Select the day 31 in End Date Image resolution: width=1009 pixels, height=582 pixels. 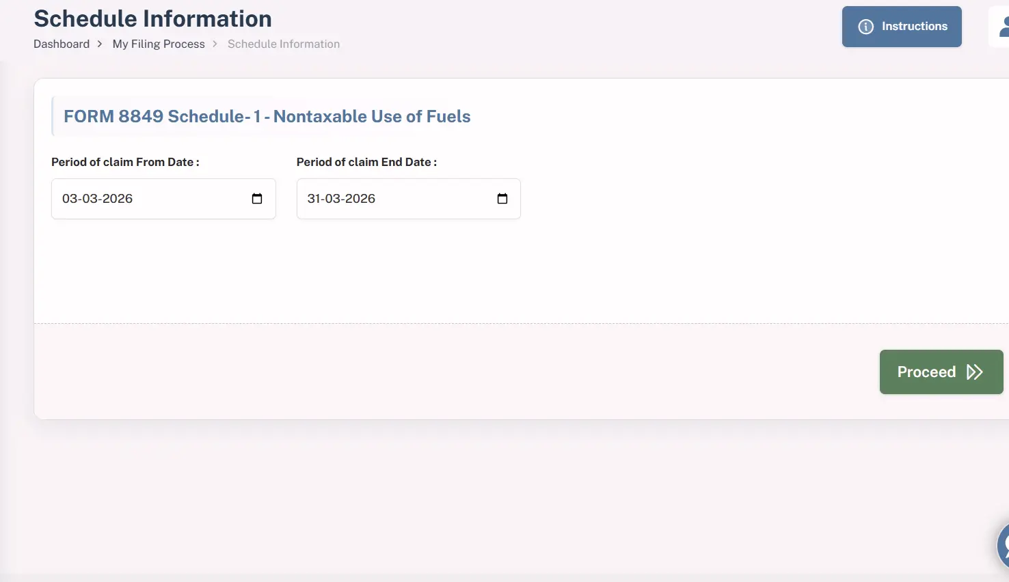(x=313, y=199)
